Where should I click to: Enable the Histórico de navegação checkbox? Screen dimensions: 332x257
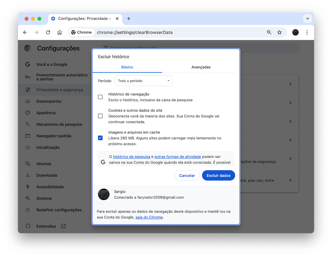(x=100, y=97)
